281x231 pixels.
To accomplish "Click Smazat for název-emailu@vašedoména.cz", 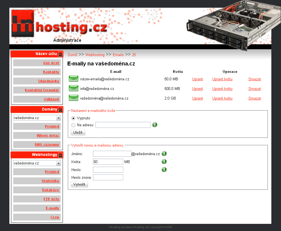I will pyautogui.click(x=255, y=79).
